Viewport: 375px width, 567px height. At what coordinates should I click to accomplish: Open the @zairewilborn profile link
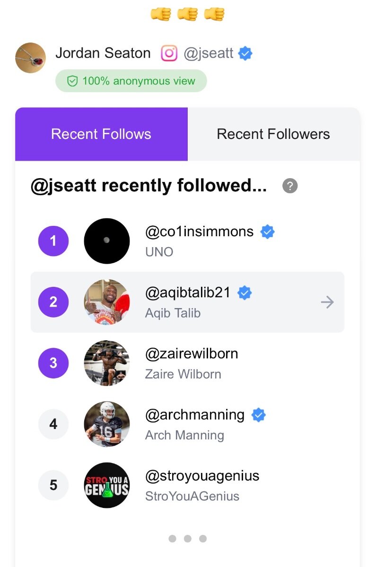[192, 353]
